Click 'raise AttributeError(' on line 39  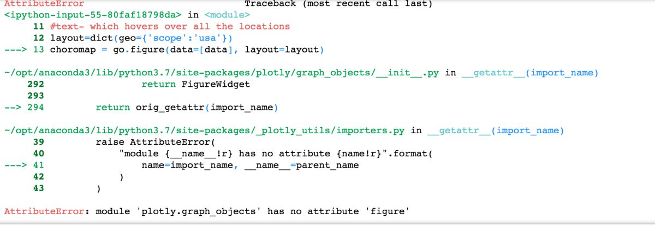[156, 142]
